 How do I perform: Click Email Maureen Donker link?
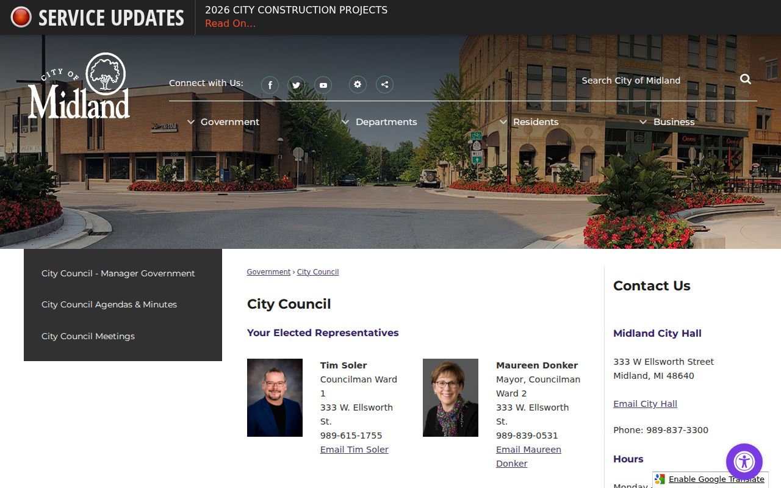point(528,456)
